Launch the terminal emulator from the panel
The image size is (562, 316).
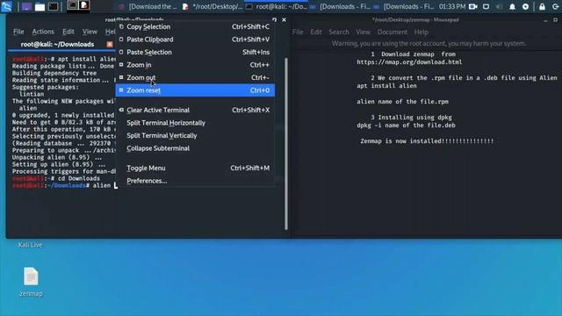(53, 6)
